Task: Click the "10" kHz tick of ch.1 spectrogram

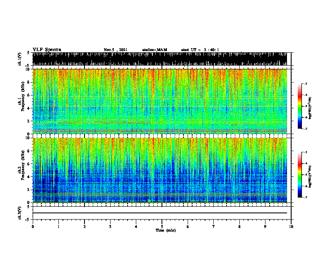Action: pyautogui.click(x=29, y=69)
